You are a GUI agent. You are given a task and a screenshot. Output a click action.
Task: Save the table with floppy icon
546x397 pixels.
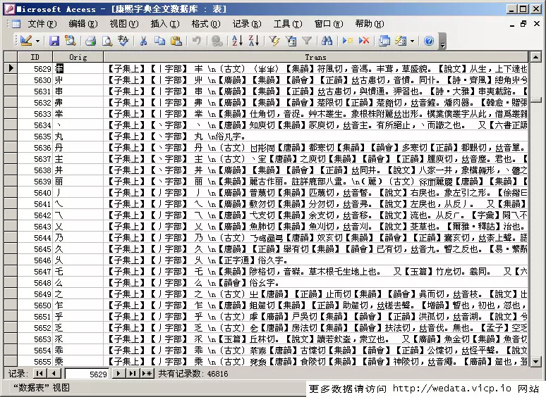[54, 41]
